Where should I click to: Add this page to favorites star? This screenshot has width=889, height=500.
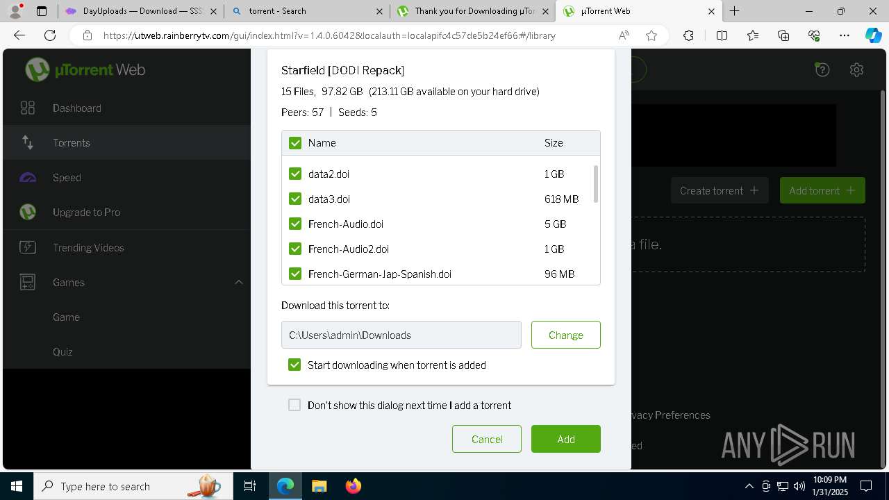651,35
